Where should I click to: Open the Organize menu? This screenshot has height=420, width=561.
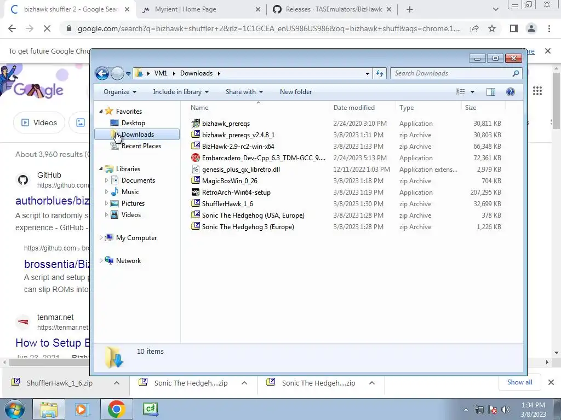click(120, 92)
